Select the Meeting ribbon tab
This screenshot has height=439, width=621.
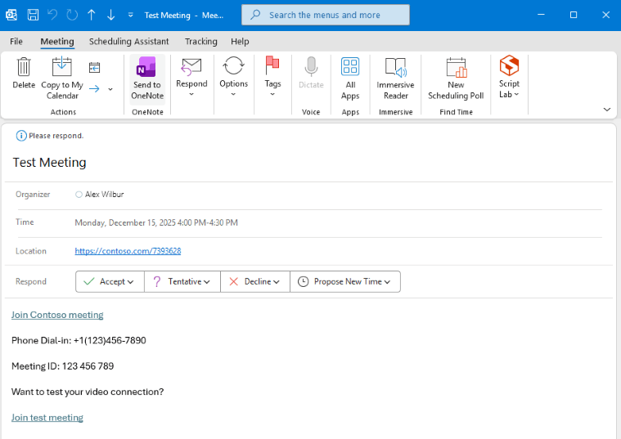click(x=57, y=42)
